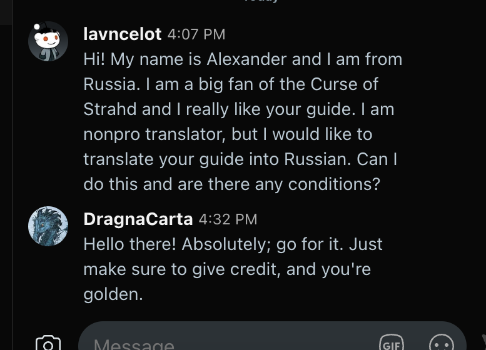
Task: Click lavncelot's Snoo avatar
Action: click(48, 41)
